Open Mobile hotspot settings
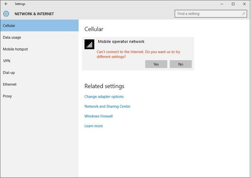Viewport: 251px width, 178px height. click(39, 49)
